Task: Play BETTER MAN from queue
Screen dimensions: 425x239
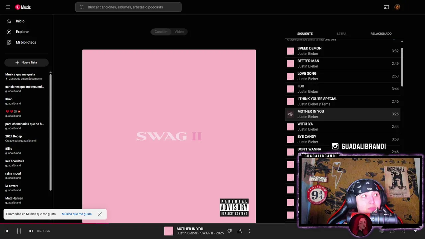Action: tap(343, 64)
